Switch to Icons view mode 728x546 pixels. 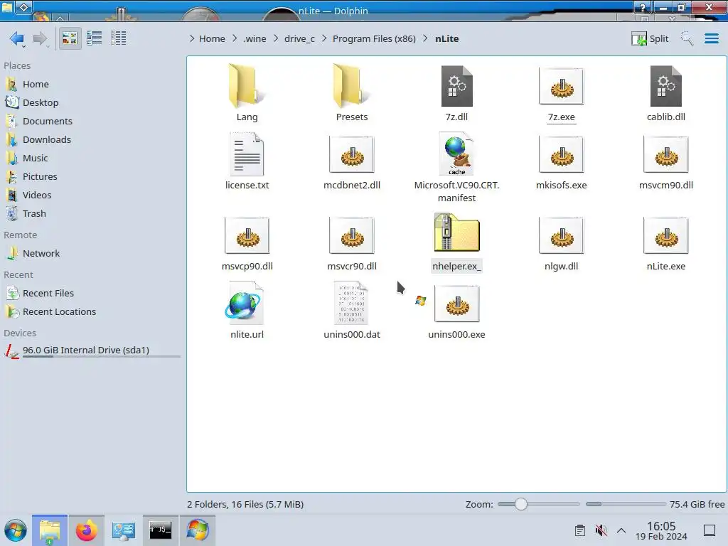pyautogui.click(x=70, y=38)
